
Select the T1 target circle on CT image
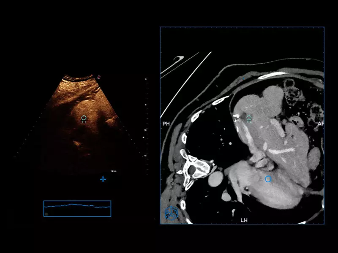point(249,118)
